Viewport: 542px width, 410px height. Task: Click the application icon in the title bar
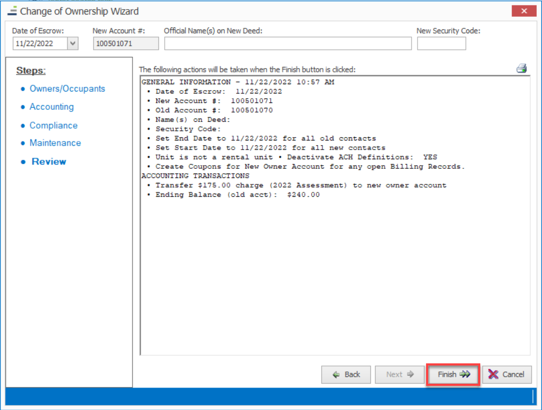pyautogui.click(x=11, y=11)
